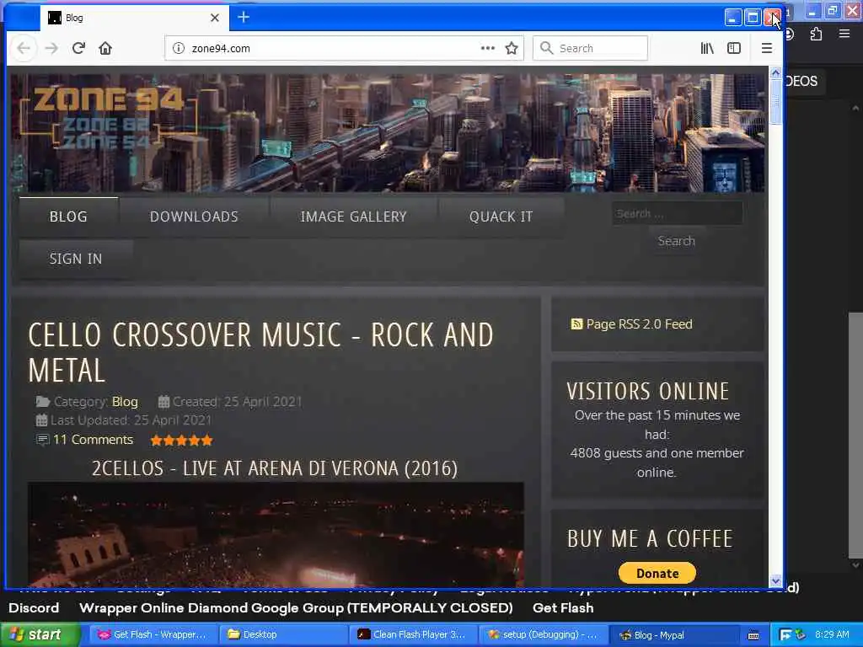Select the Blog tab in the browser
This screenshot has height=647, width=863.
point(133,18)
